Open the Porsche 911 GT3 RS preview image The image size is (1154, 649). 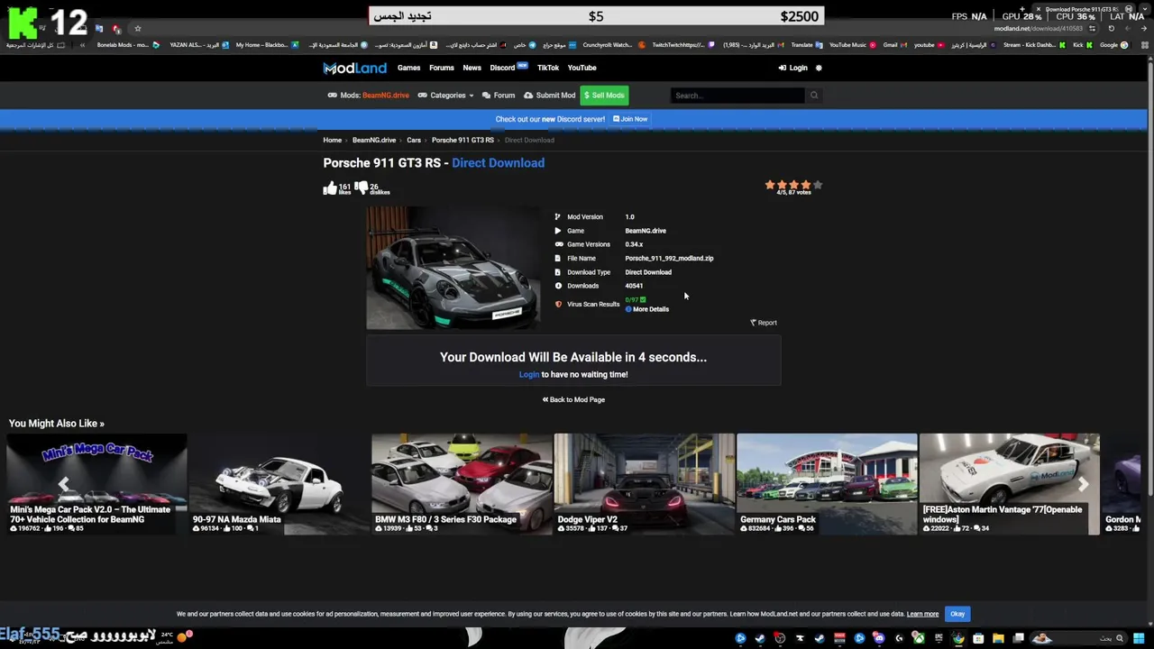coord(453,267)
